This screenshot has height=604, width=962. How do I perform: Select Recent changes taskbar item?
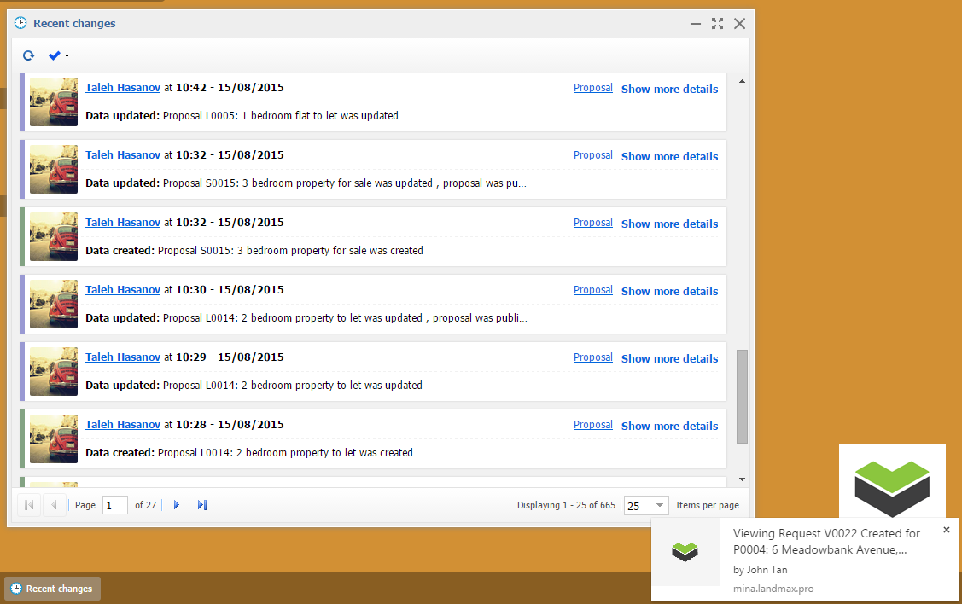[52, 589]
